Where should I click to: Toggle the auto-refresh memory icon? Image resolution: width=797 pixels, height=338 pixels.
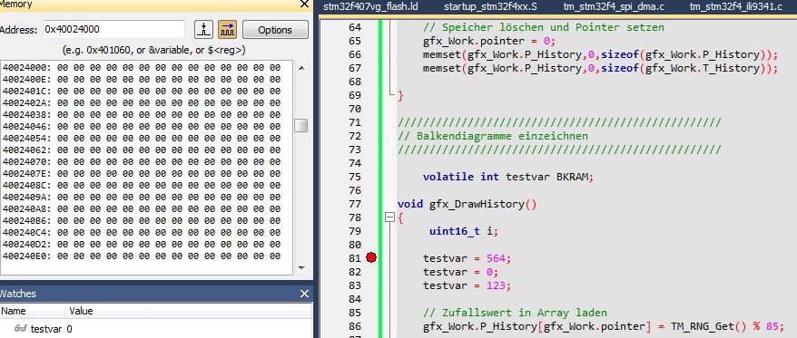tap(228, 29)
